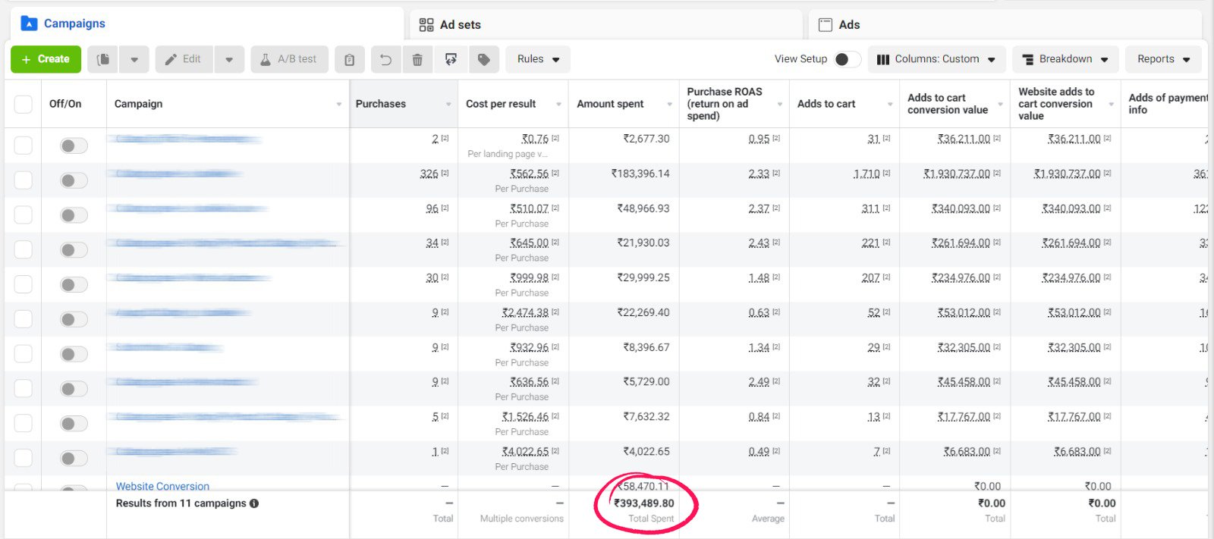Click the export and import icon

coord(451,59)
